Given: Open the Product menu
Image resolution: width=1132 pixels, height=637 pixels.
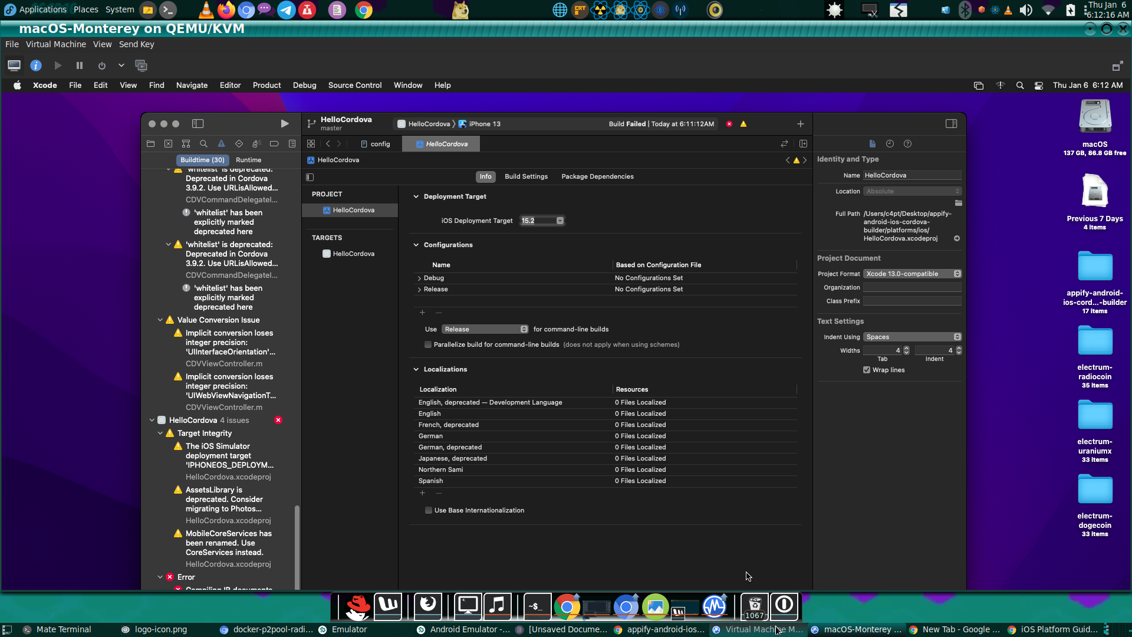Looking at the screenshot, I should [266, 86].
